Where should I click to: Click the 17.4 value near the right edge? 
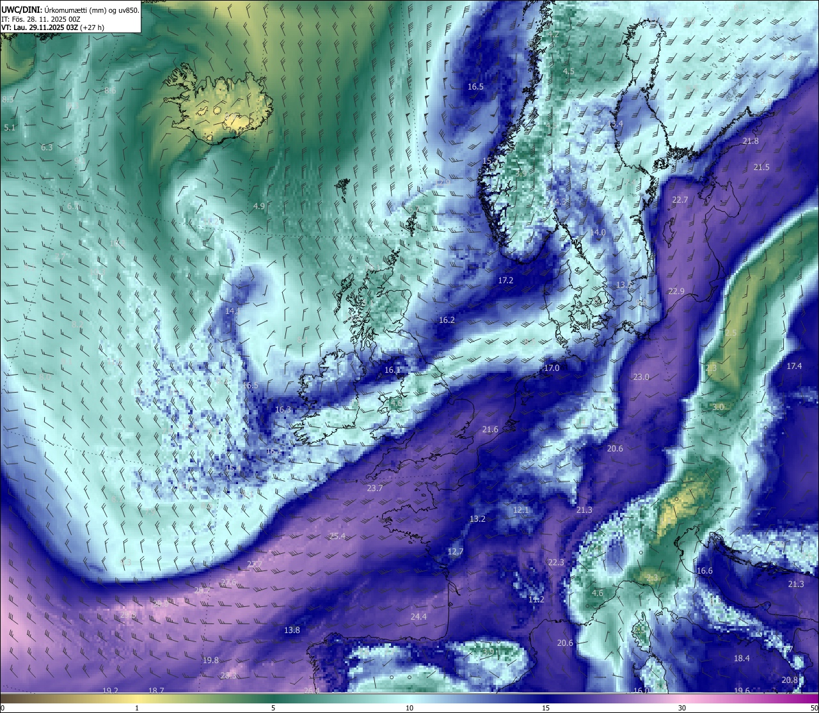tap(794, 366)
